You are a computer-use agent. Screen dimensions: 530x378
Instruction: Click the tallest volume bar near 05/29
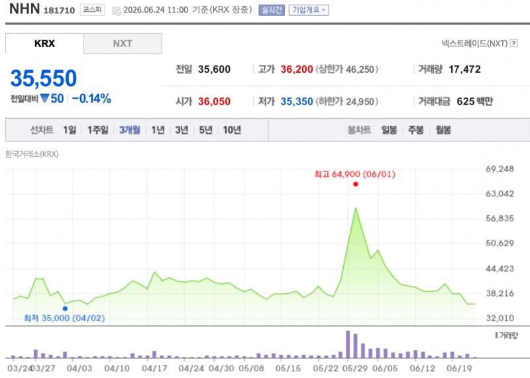pyautogui.click(x=348, y=344)
